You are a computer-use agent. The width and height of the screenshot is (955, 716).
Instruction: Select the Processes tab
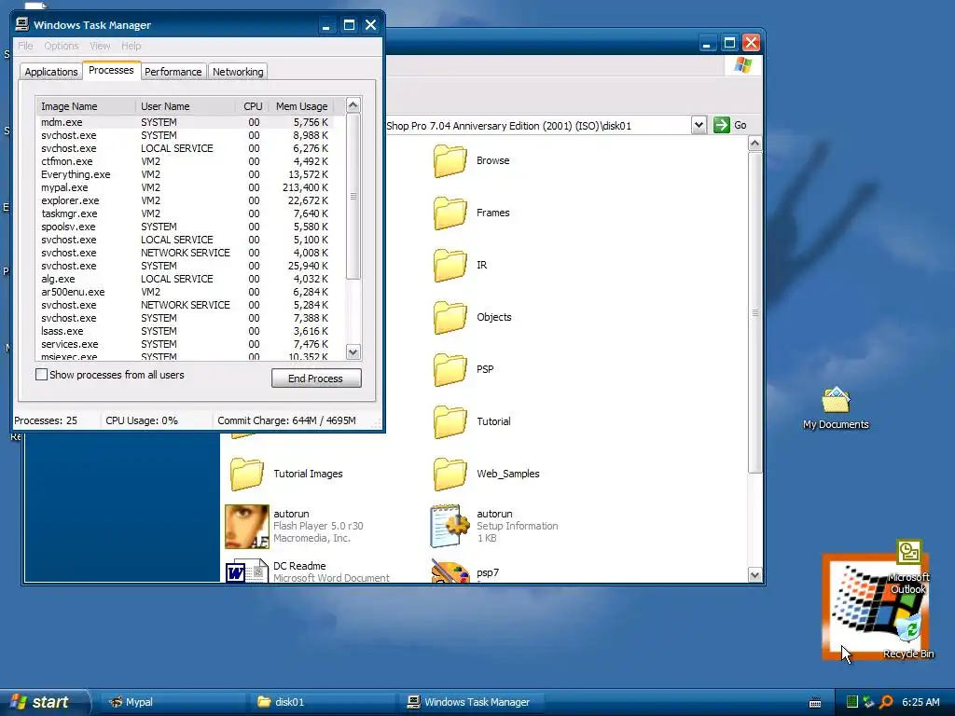112,70
